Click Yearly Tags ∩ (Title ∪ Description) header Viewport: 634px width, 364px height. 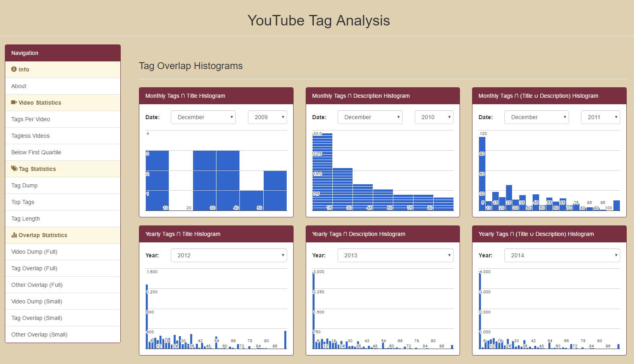point(549,234)
